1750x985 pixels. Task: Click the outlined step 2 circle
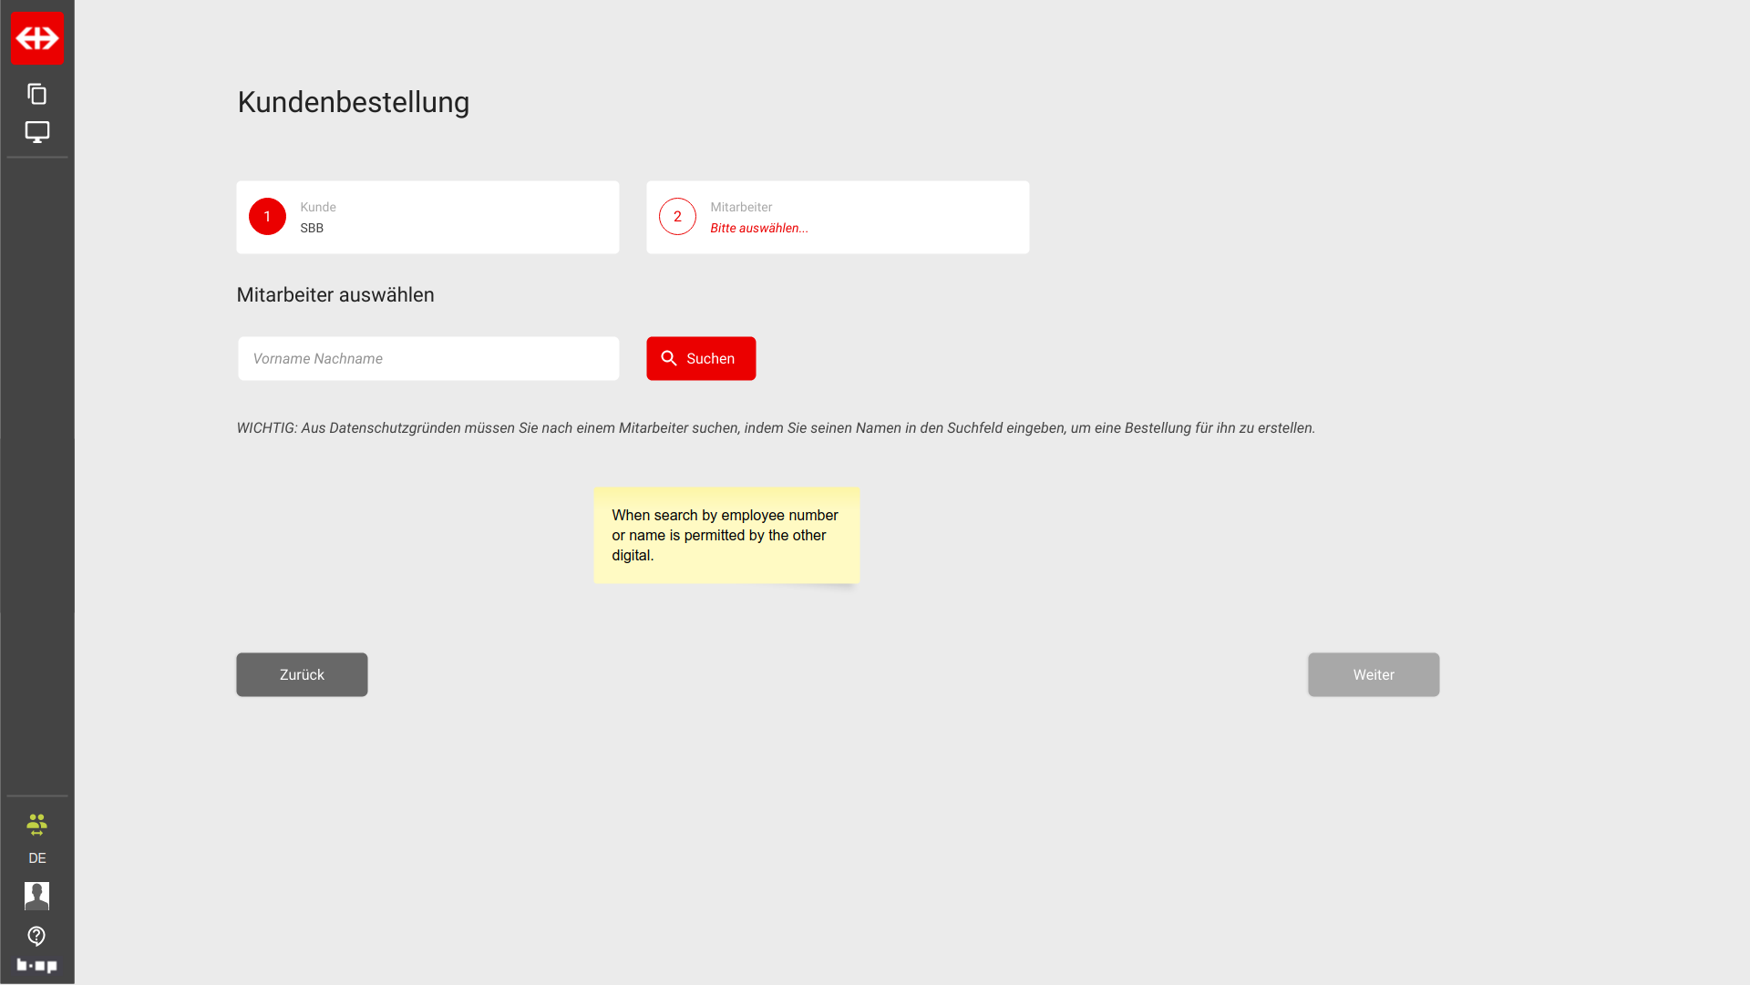click(x=677, y=217)
